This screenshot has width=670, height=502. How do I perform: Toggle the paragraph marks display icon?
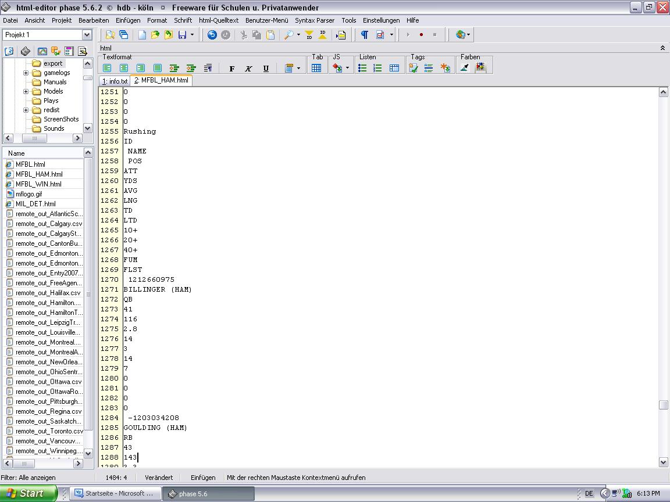coord(364,35)
